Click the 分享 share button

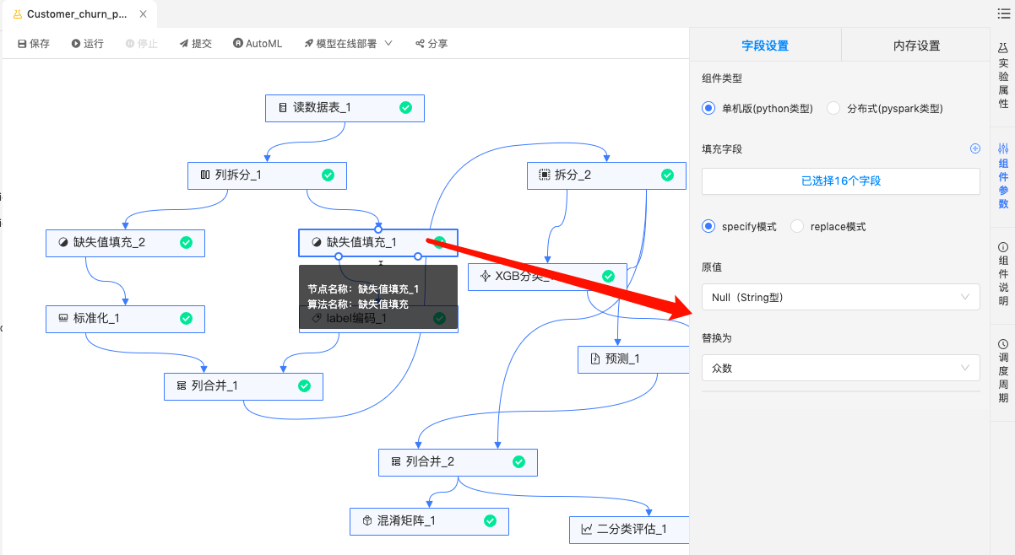(x=432, y=44)
